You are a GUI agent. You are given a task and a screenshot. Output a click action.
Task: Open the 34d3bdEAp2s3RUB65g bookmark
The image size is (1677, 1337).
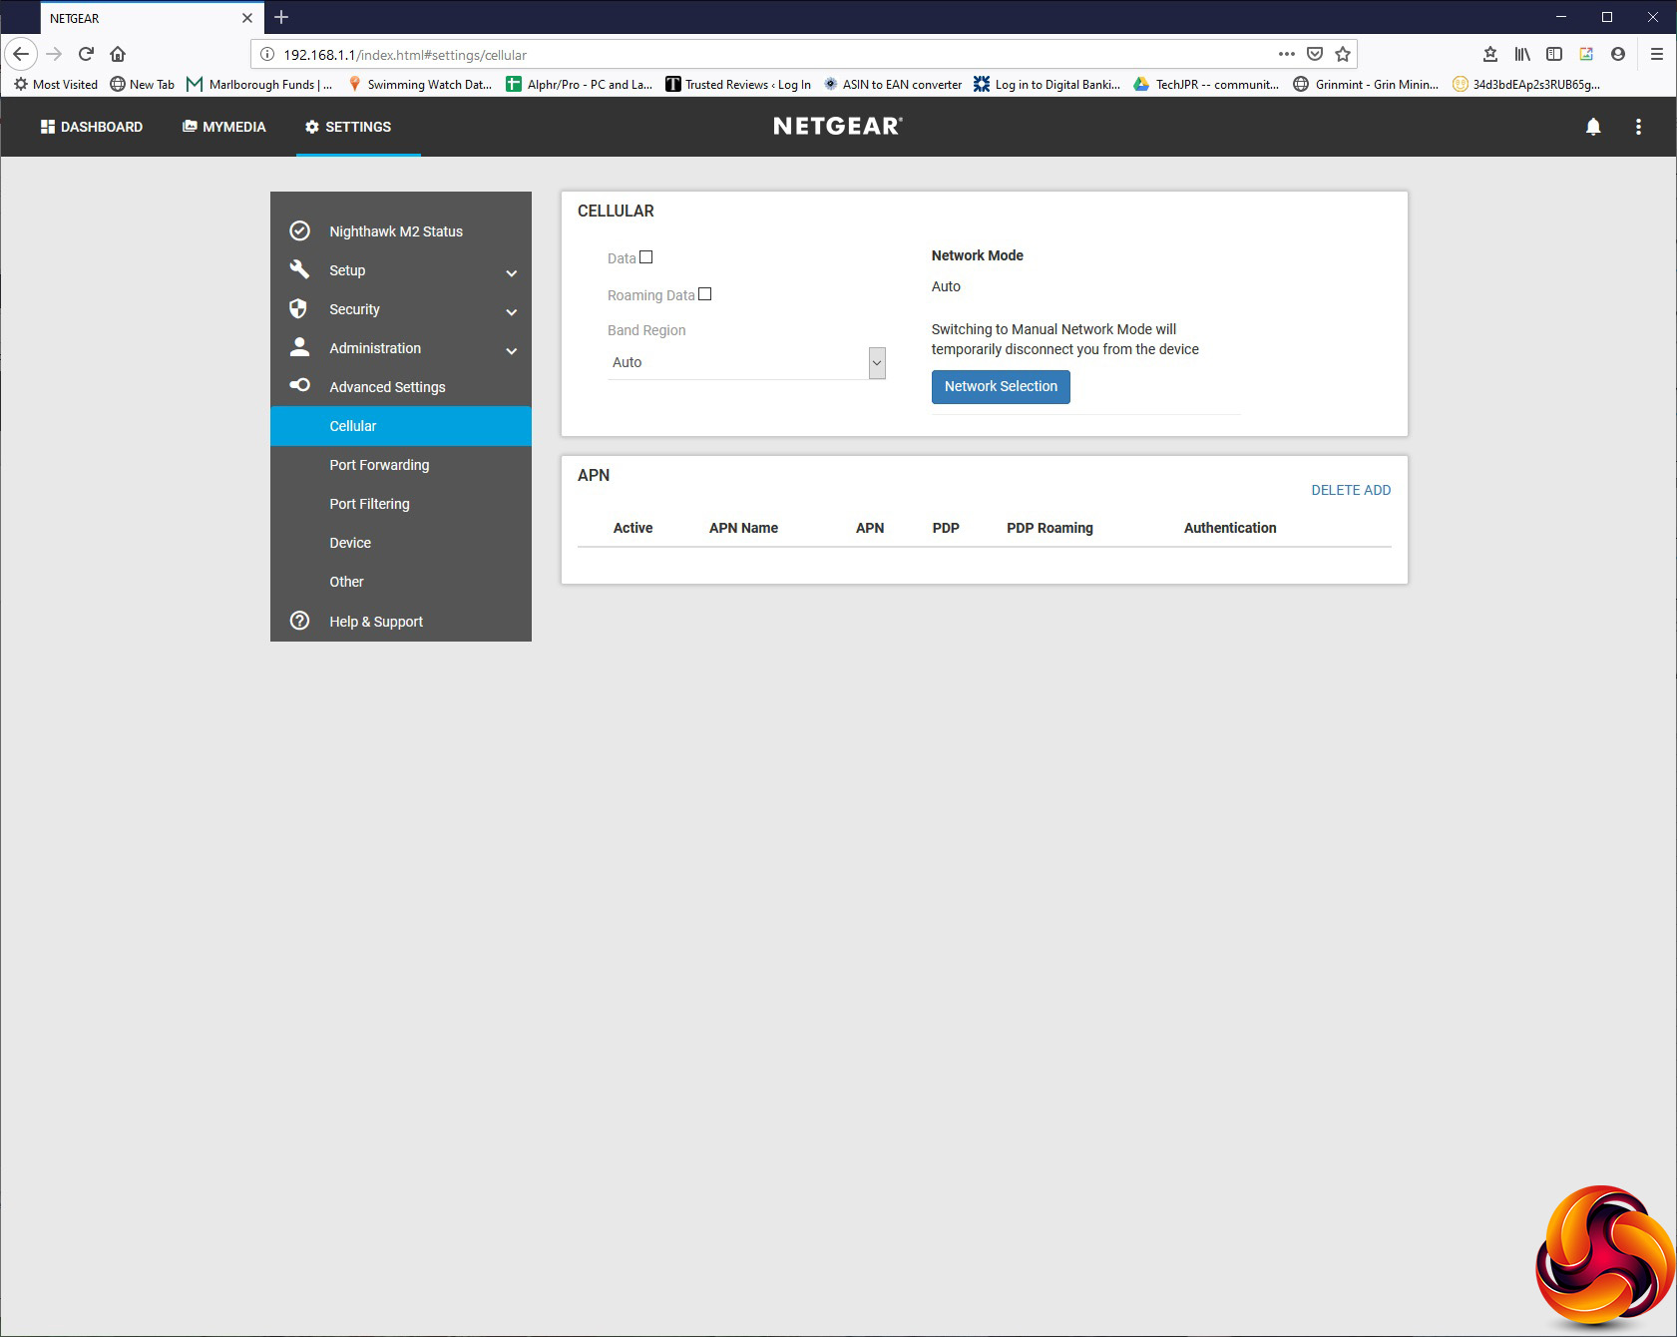click(x=1526, y=84)
